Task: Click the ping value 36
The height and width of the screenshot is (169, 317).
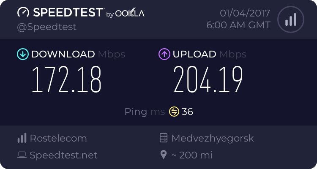Action: coord(187,112)
